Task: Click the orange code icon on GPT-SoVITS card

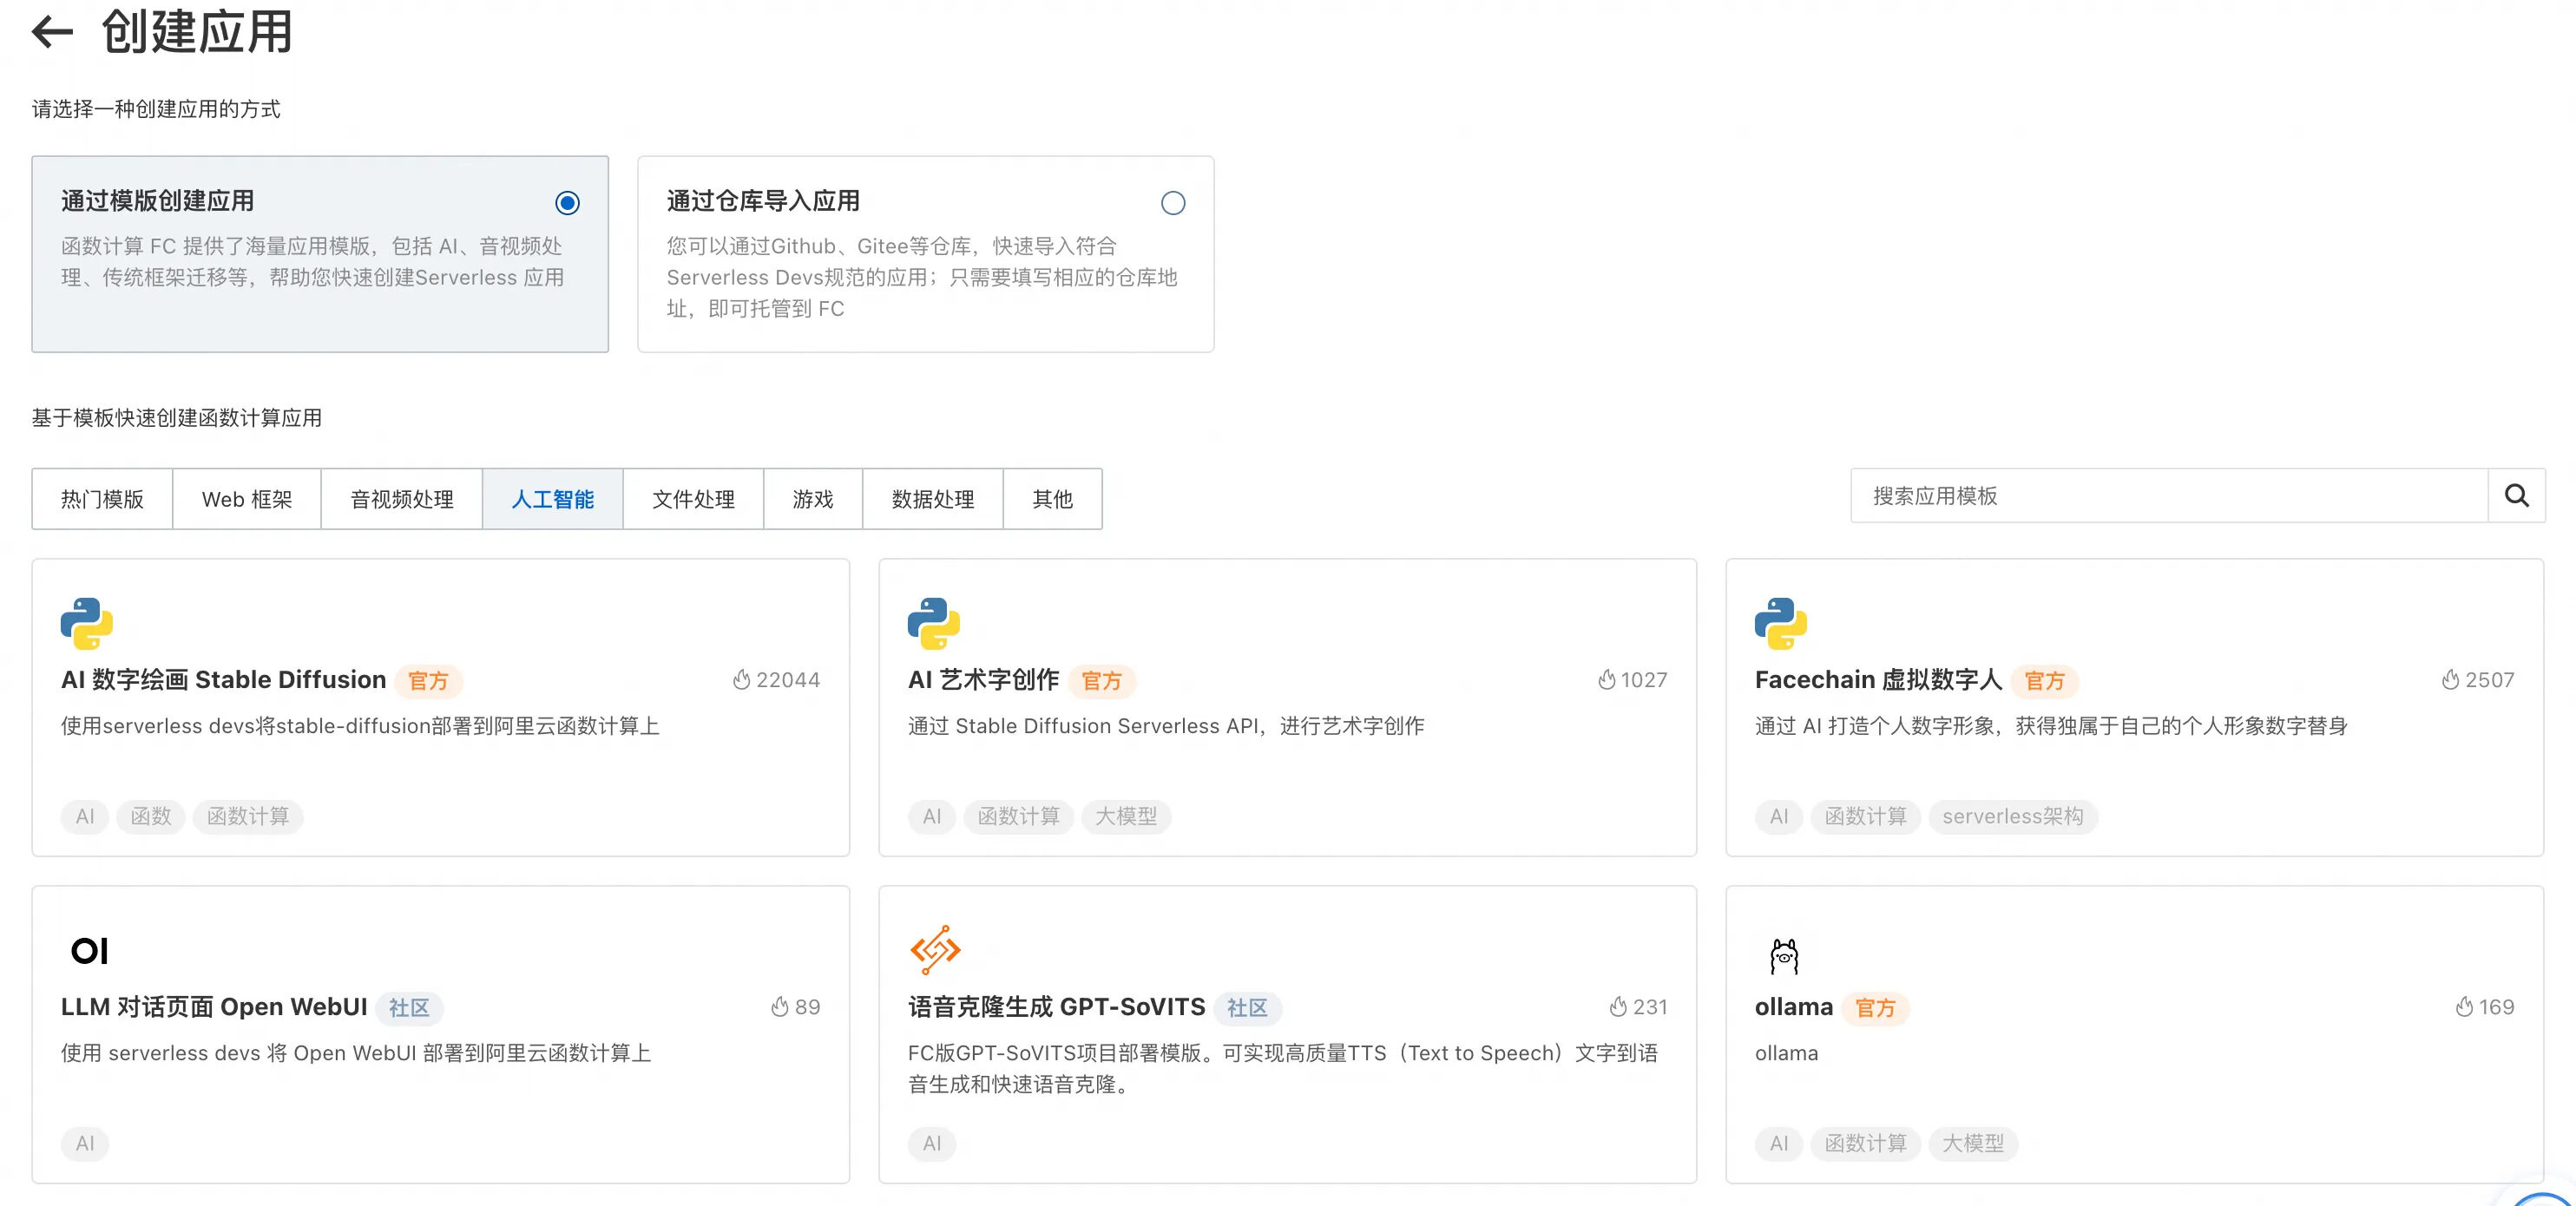Action: [934, 950]
